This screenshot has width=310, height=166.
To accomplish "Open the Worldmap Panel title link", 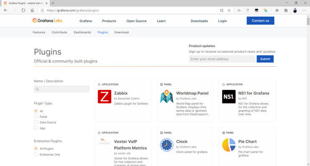I will tap(192, 93).
